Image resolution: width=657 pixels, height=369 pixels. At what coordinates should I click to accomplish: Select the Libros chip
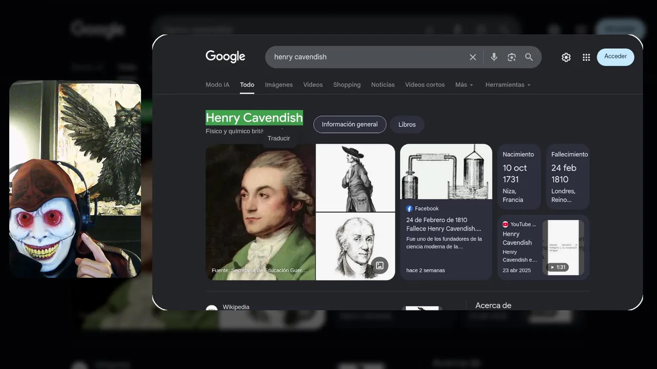pyautogui.click(x=407, y=125)
